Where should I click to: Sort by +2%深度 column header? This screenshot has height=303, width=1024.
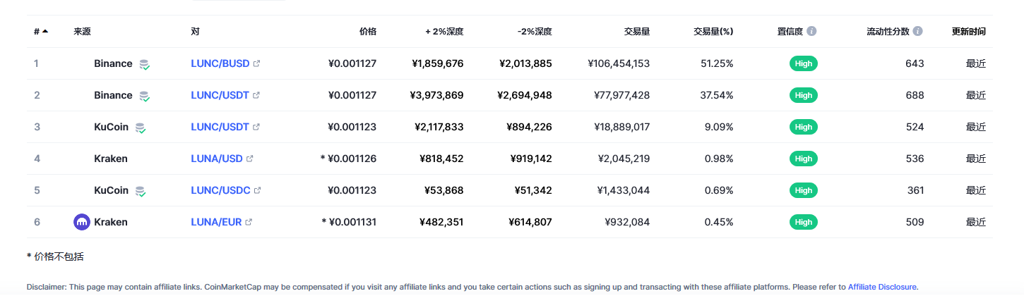tap(444, 32)
